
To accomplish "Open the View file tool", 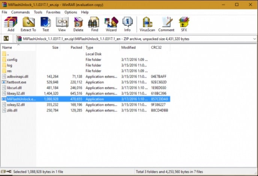I will click(62, 24).
